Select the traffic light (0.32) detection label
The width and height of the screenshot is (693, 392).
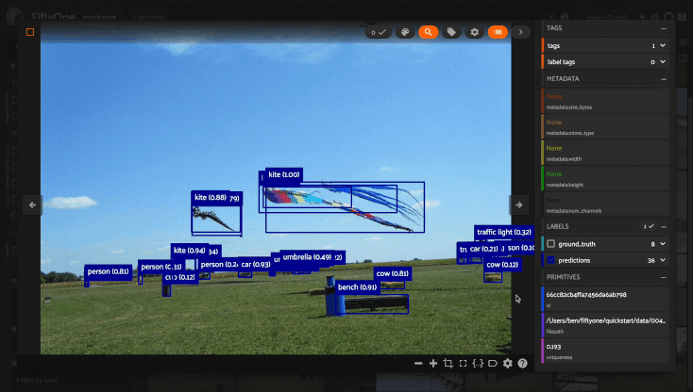(x=504, y=232)
